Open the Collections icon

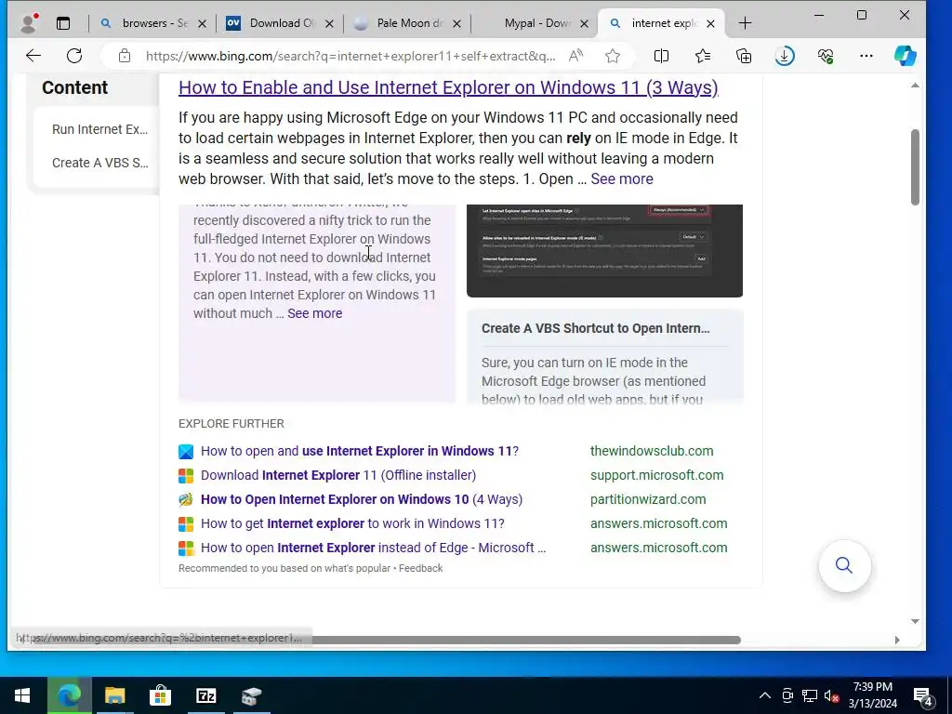[x=744, y=56]
